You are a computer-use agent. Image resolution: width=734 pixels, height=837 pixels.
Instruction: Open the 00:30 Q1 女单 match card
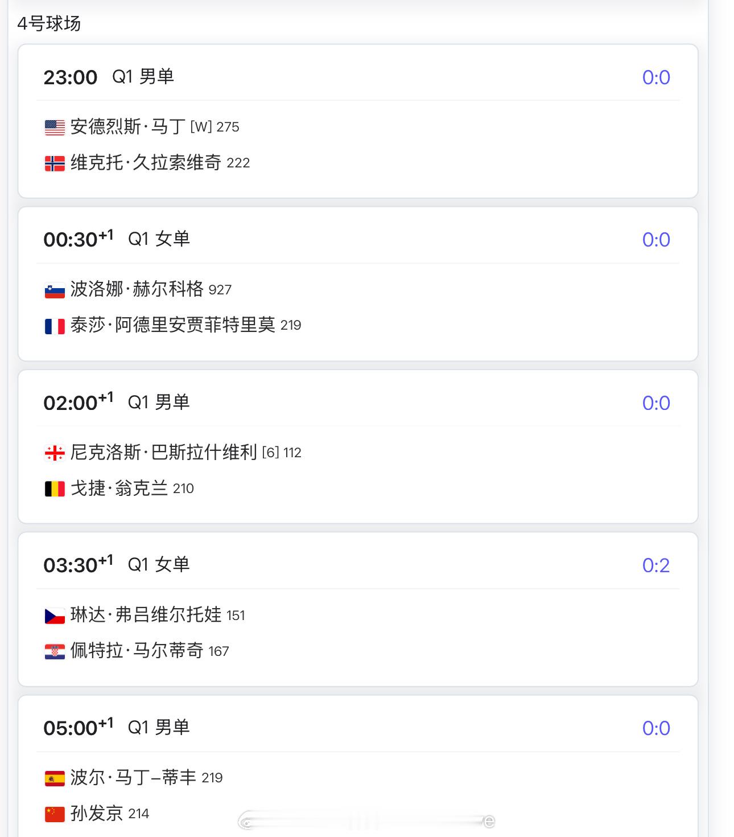point(358,284)
